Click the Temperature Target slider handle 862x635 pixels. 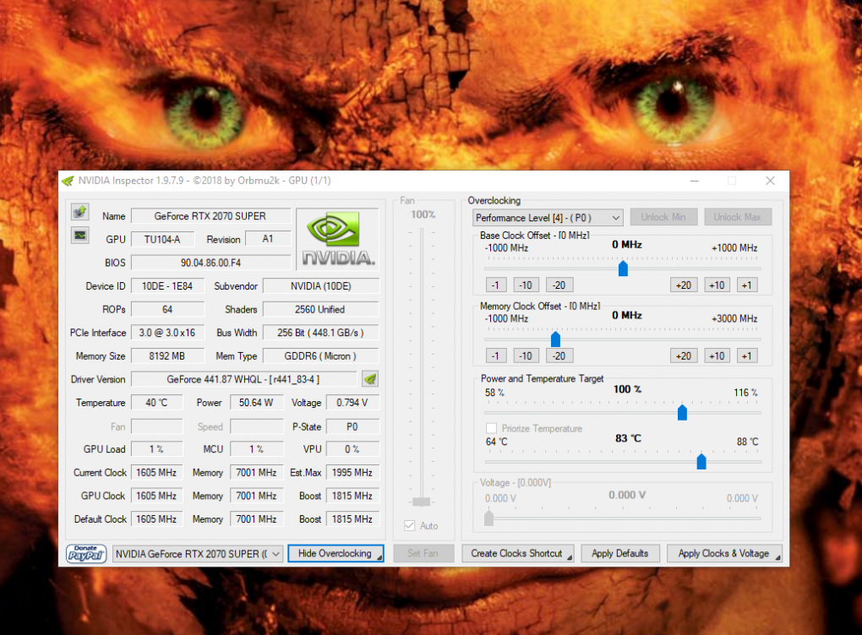pyautogui.click(x=701, y=461)
